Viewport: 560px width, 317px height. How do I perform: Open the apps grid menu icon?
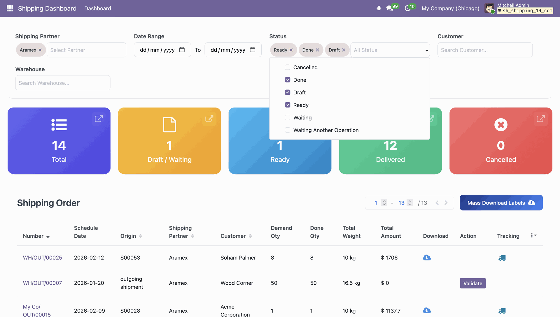click(x=10, y=8)
